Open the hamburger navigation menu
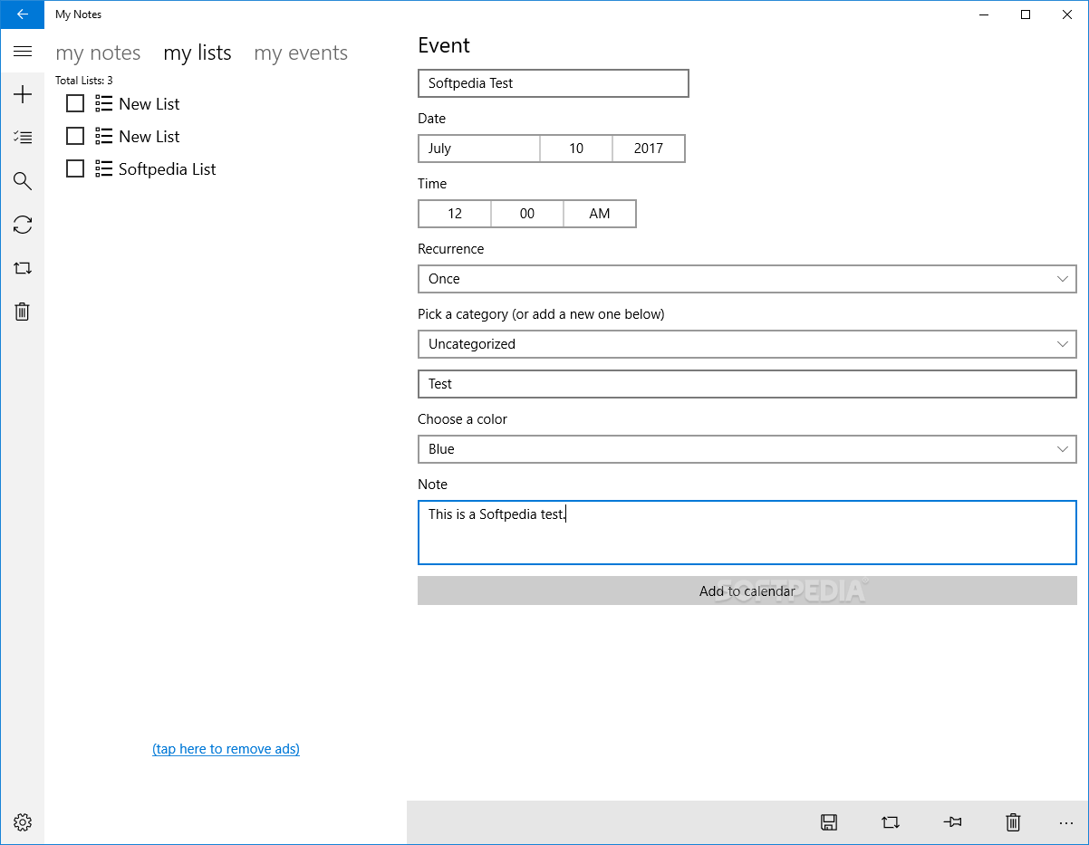 pyautogui.click(x=23, y=52)
